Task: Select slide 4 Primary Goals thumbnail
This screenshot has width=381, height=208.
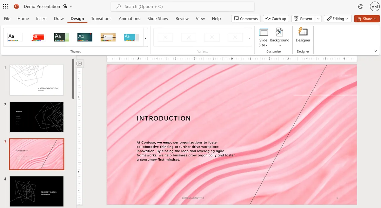Action: [x=37, y=192]
